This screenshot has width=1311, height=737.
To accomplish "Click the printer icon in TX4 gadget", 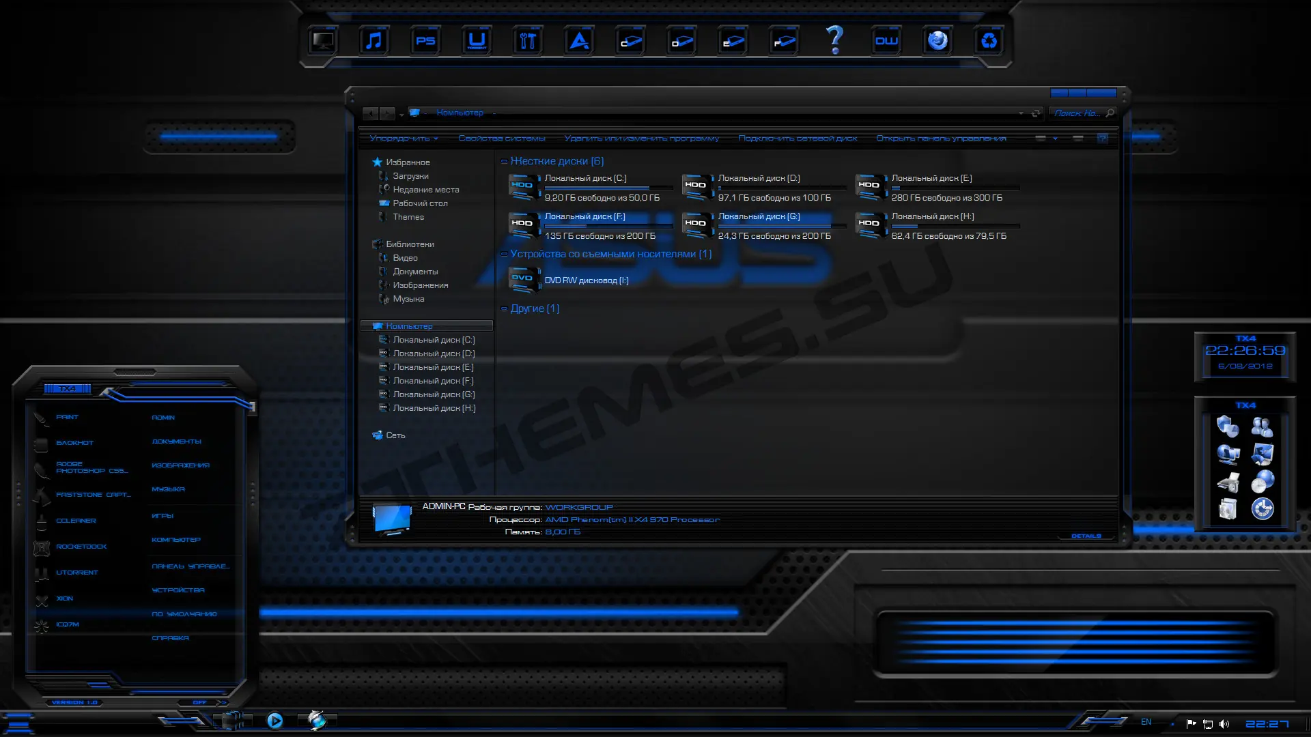I will (x=1228, y=482).
